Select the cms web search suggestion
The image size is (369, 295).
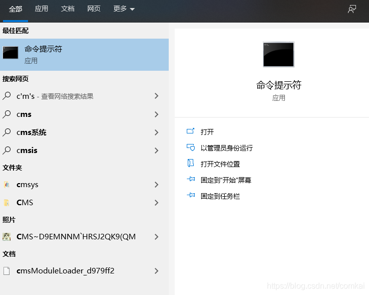(x=84, y=114)
